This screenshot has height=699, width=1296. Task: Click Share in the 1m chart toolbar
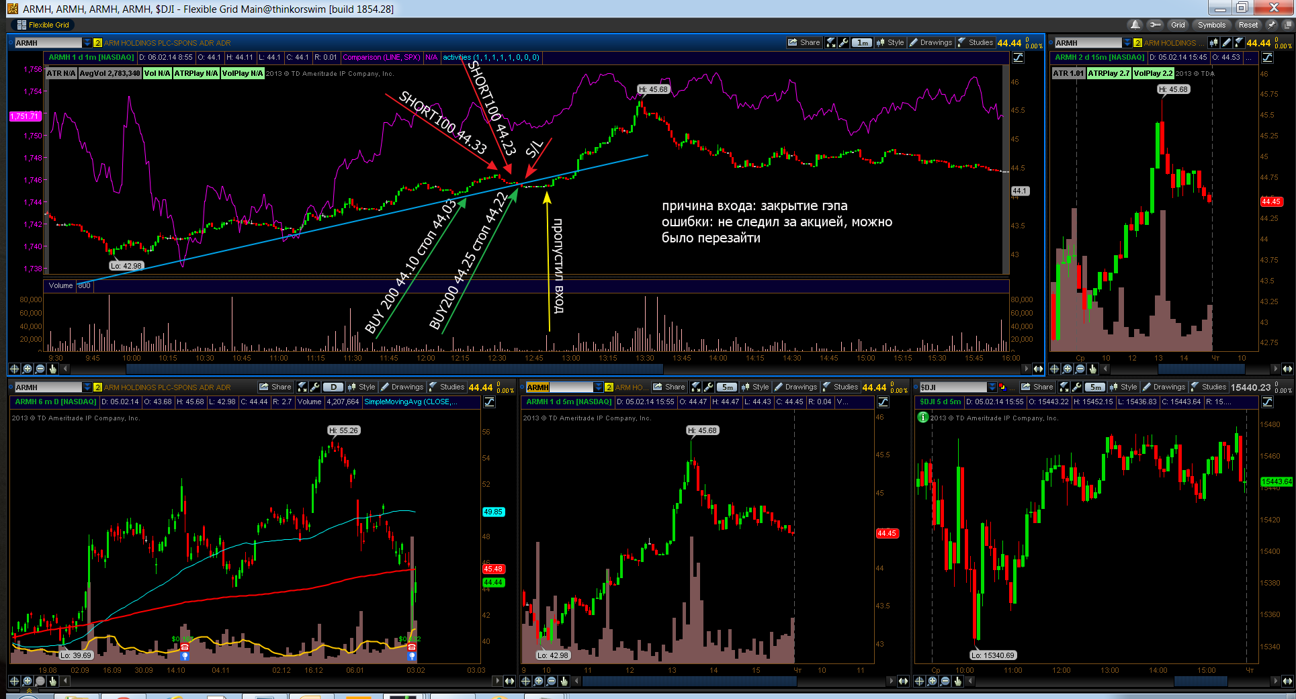(x=804, y=42)
